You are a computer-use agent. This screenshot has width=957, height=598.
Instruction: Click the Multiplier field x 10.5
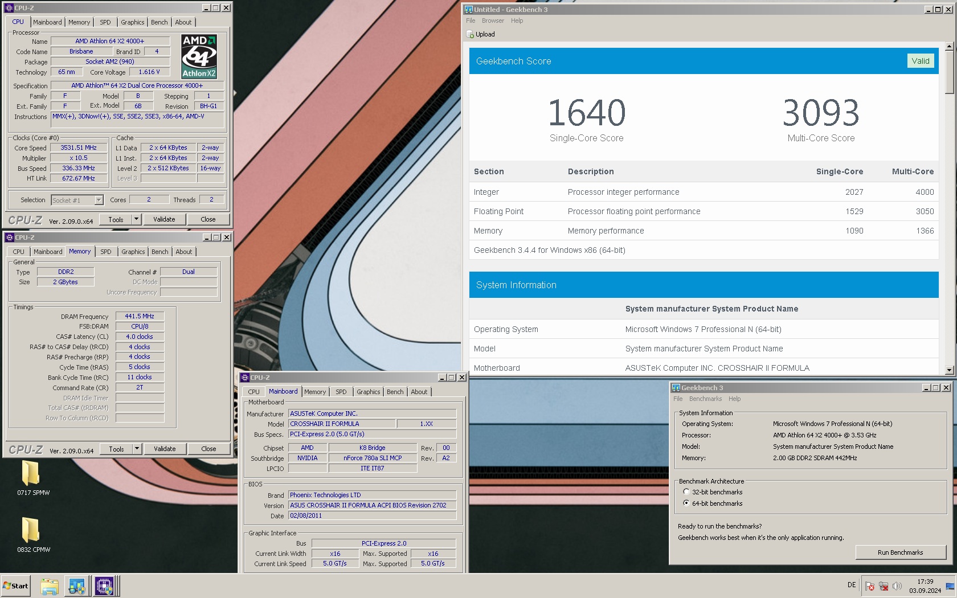(x=79, y=158)
